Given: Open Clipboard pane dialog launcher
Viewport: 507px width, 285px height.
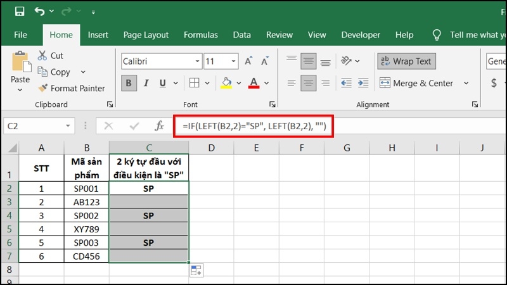Looking at the screenshot, I should [110, 104].
